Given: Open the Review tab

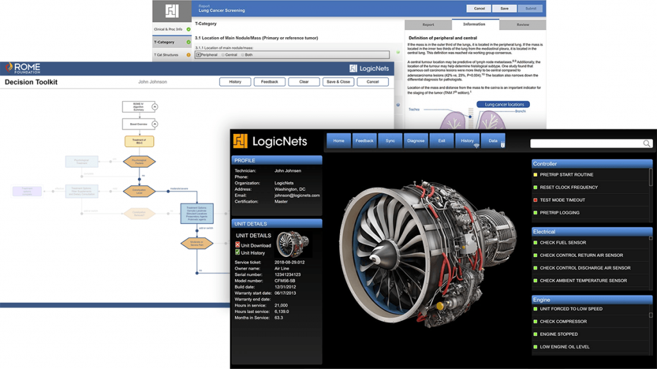Looking at the screenshot, I should 523,24.
